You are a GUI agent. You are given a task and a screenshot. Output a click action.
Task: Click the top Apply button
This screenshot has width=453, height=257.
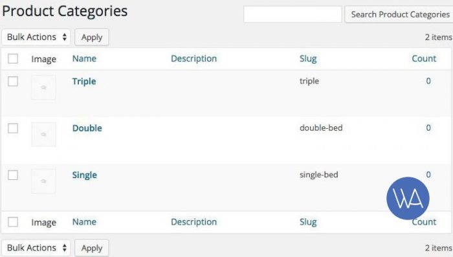[92, 37]
